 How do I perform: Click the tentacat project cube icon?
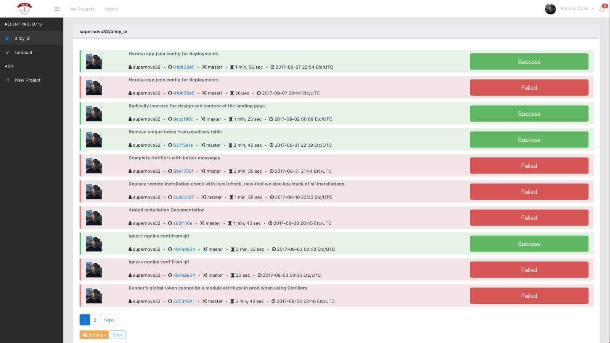coord(8,53)
